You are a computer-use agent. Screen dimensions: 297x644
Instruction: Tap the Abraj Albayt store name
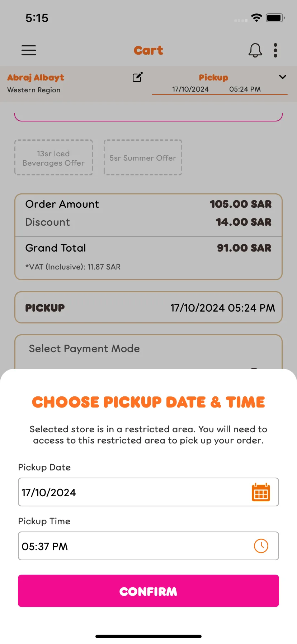pyautogui.click(x=36, y=78)
